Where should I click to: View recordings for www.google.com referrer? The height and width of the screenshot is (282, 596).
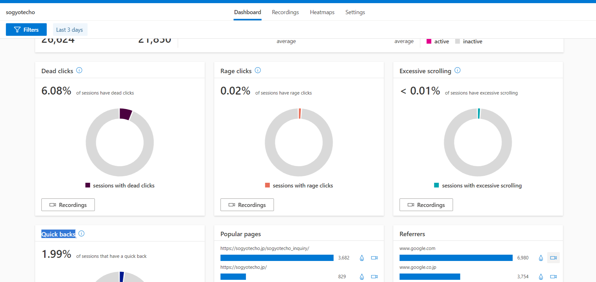point(553,258)
